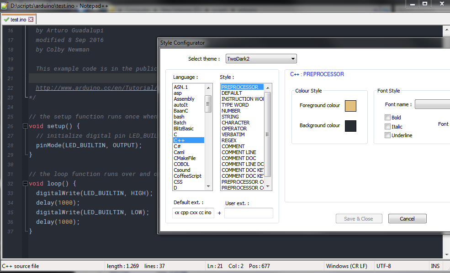Select C++ in the Language list
This screenshot has width=450, height=273.
[x=189, y=140]
